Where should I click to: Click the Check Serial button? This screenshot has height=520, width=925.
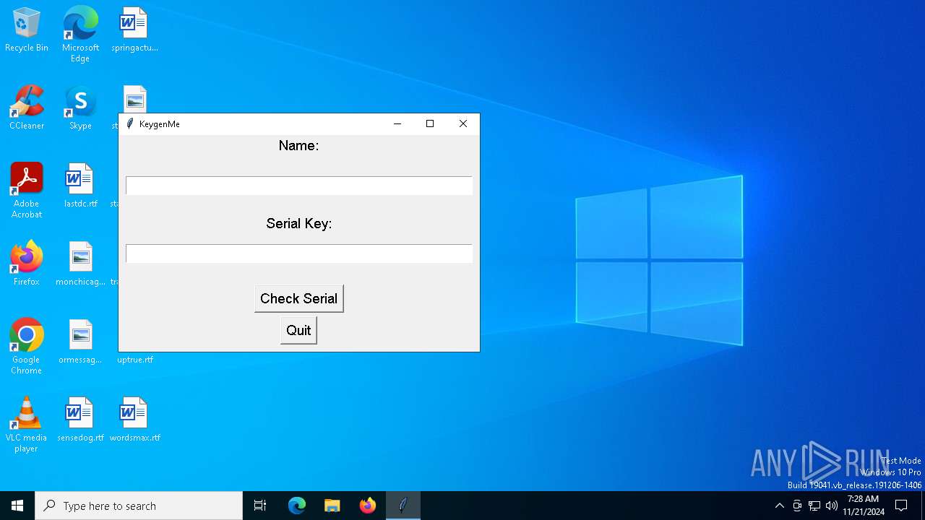tap(298, 298)
